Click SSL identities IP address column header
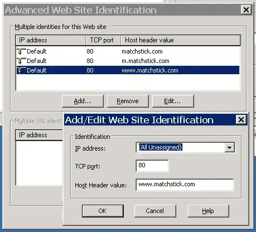256x232 pixels. [x=39, y=135]
